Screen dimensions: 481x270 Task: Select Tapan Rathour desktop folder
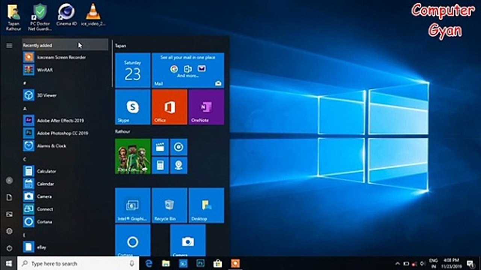(14, 17)
